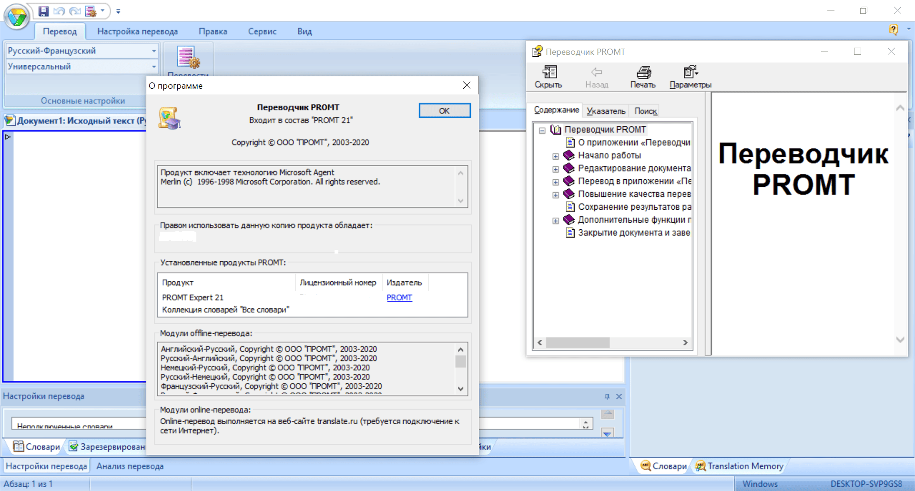The height and width of the screenshot is (491, 915).
Task: Select the Французский-Русский offline module line
Action: [x=271, y=386]
